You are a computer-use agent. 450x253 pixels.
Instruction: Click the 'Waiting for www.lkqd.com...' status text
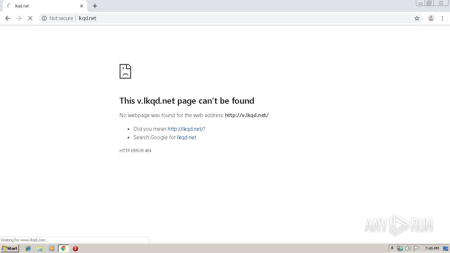(25, 240)
